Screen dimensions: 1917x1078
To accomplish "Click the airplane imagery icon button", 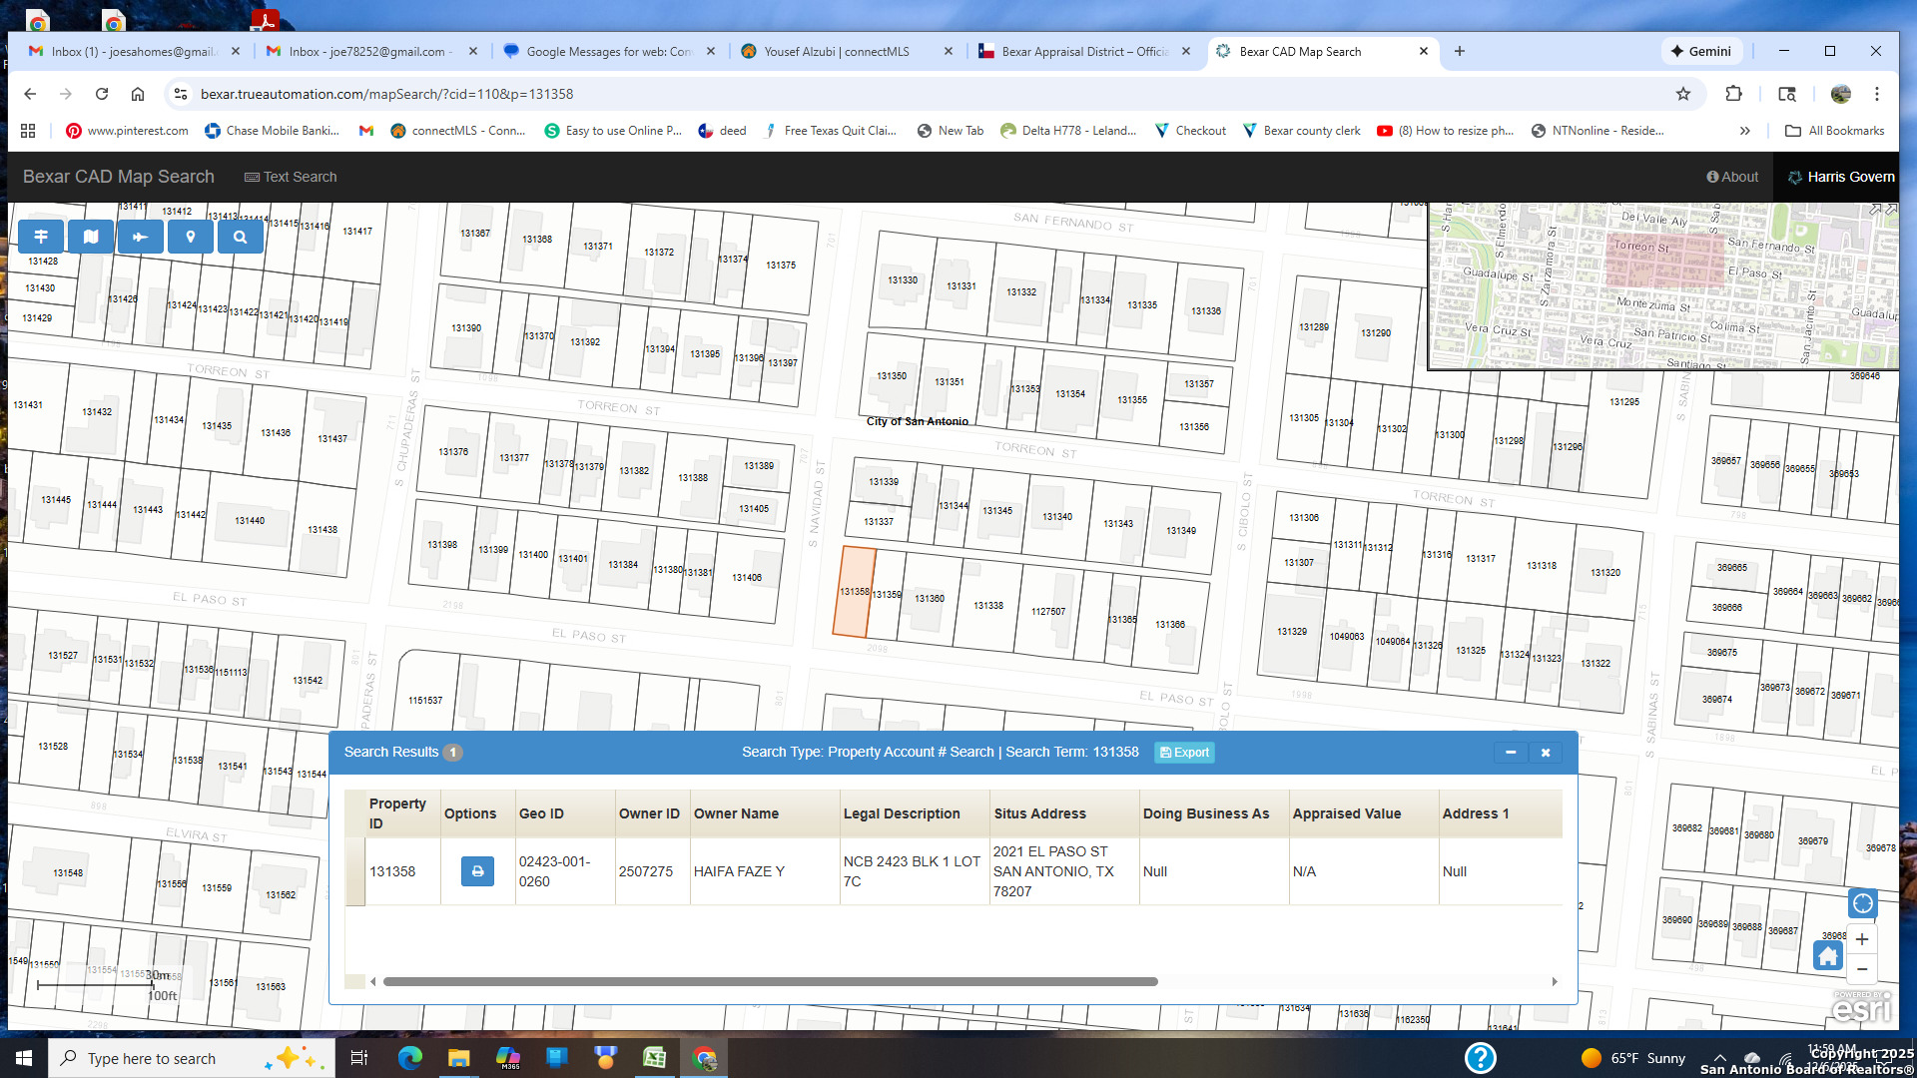I will click(x=140, y=237).
